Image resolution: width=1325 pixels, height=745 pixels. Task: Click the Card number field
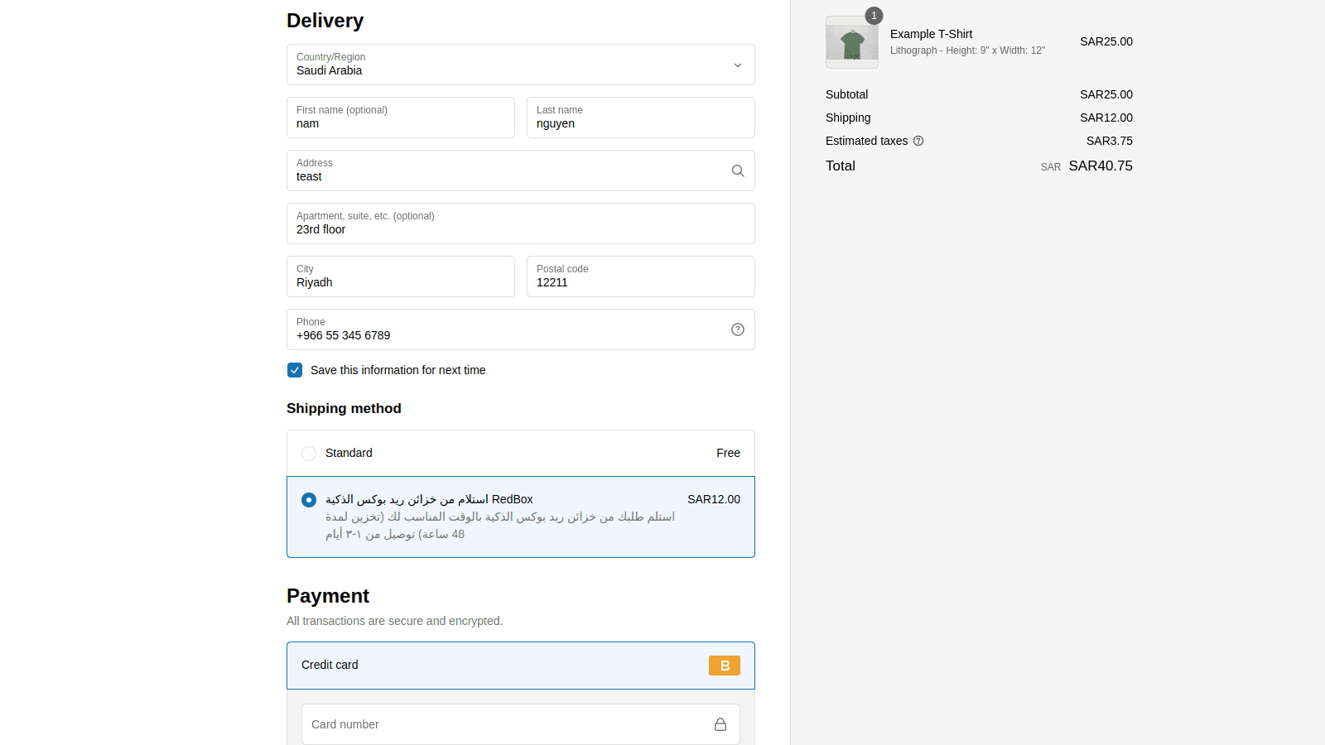[497, 723]
